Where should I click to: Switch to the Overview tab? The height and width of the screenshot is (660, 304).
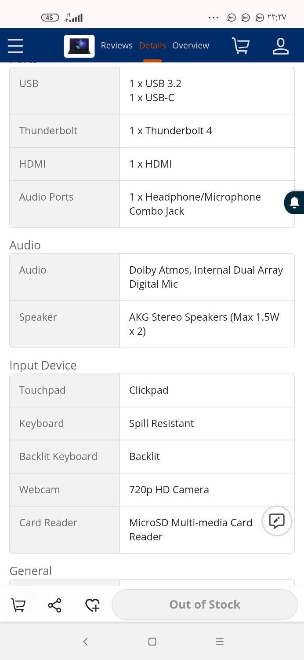(x=191, y=45)
